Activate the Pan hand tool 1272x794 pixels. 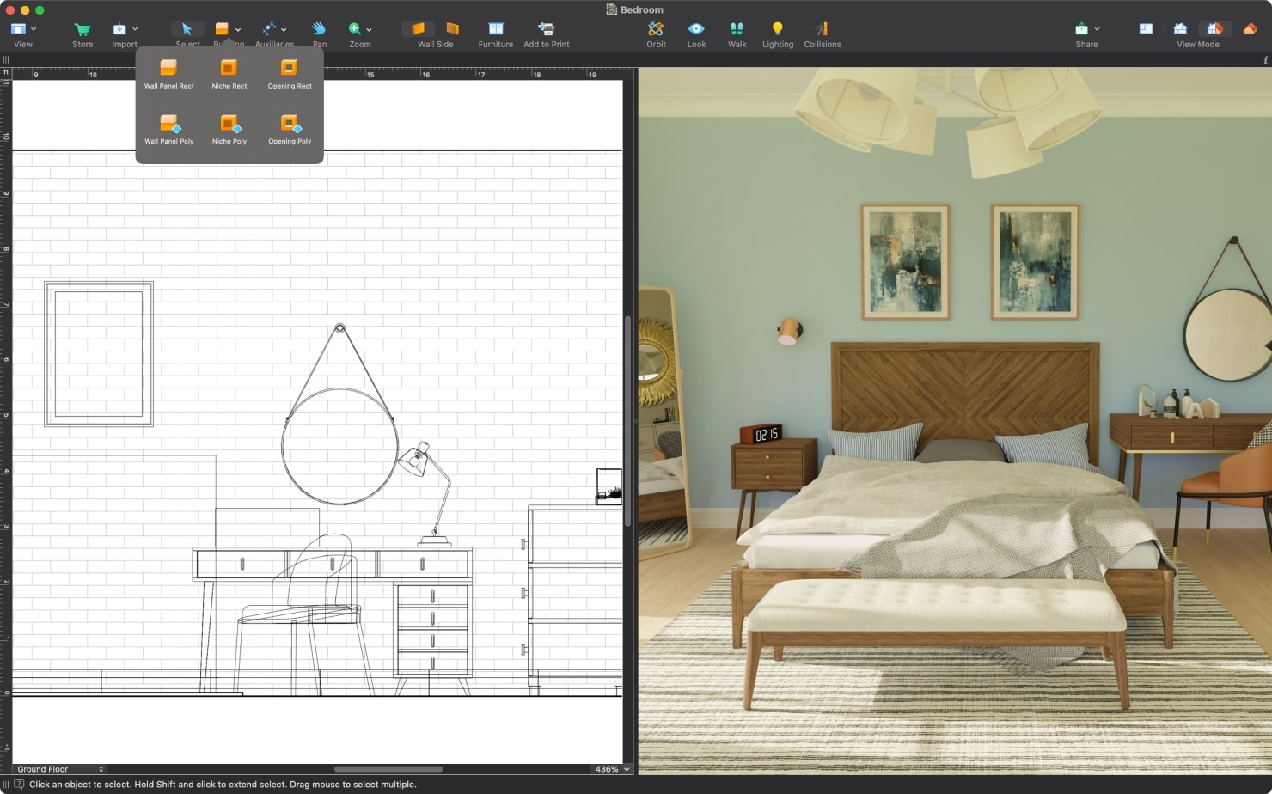[320, 29]
